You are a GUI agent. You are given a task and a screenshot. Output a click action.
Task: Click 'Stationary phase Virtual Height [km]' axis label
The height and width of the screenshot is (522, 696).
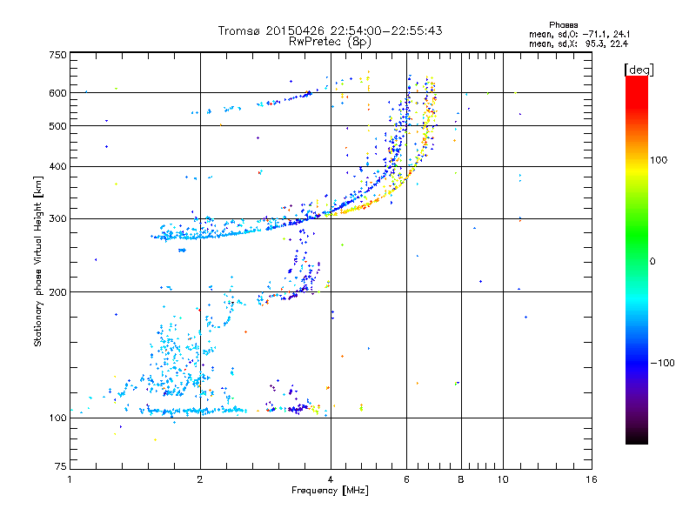[38, 262]
